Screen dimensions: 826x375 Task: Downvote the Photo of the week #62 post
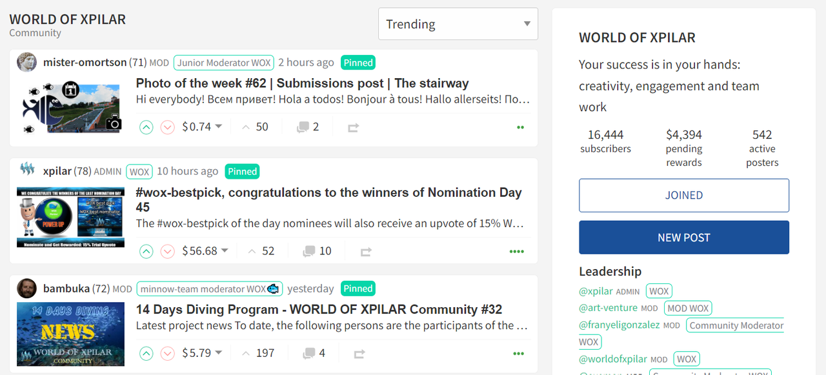click(168, 127)
